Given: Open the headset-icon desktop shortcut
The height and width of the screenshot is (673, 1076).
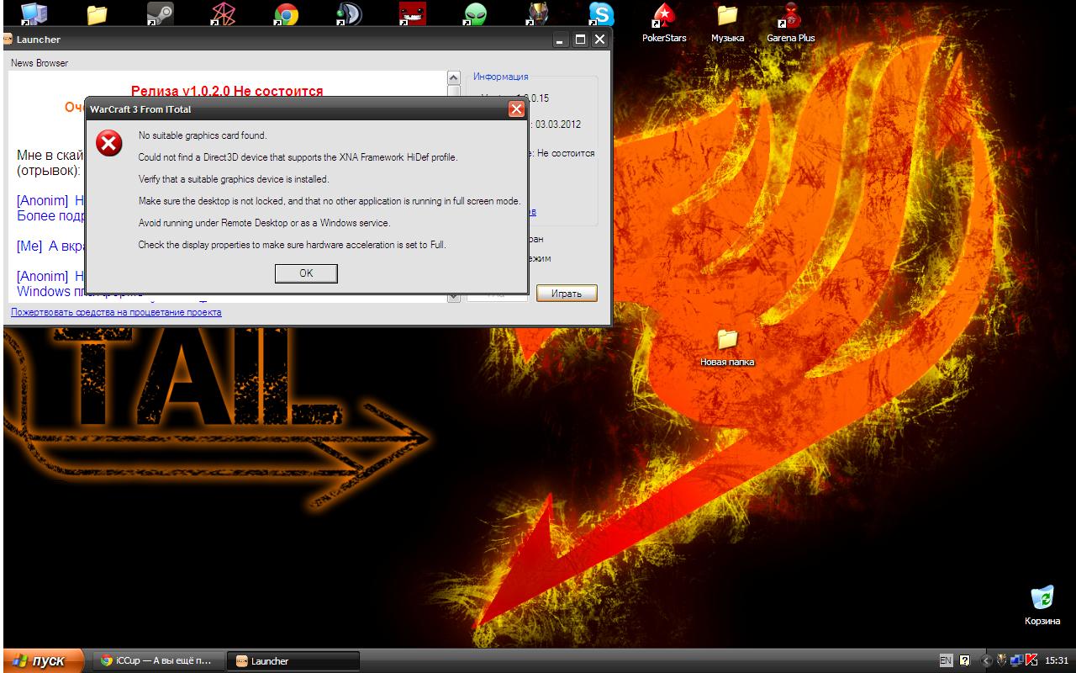Looking at the screenshot, I should click(349, 13).
